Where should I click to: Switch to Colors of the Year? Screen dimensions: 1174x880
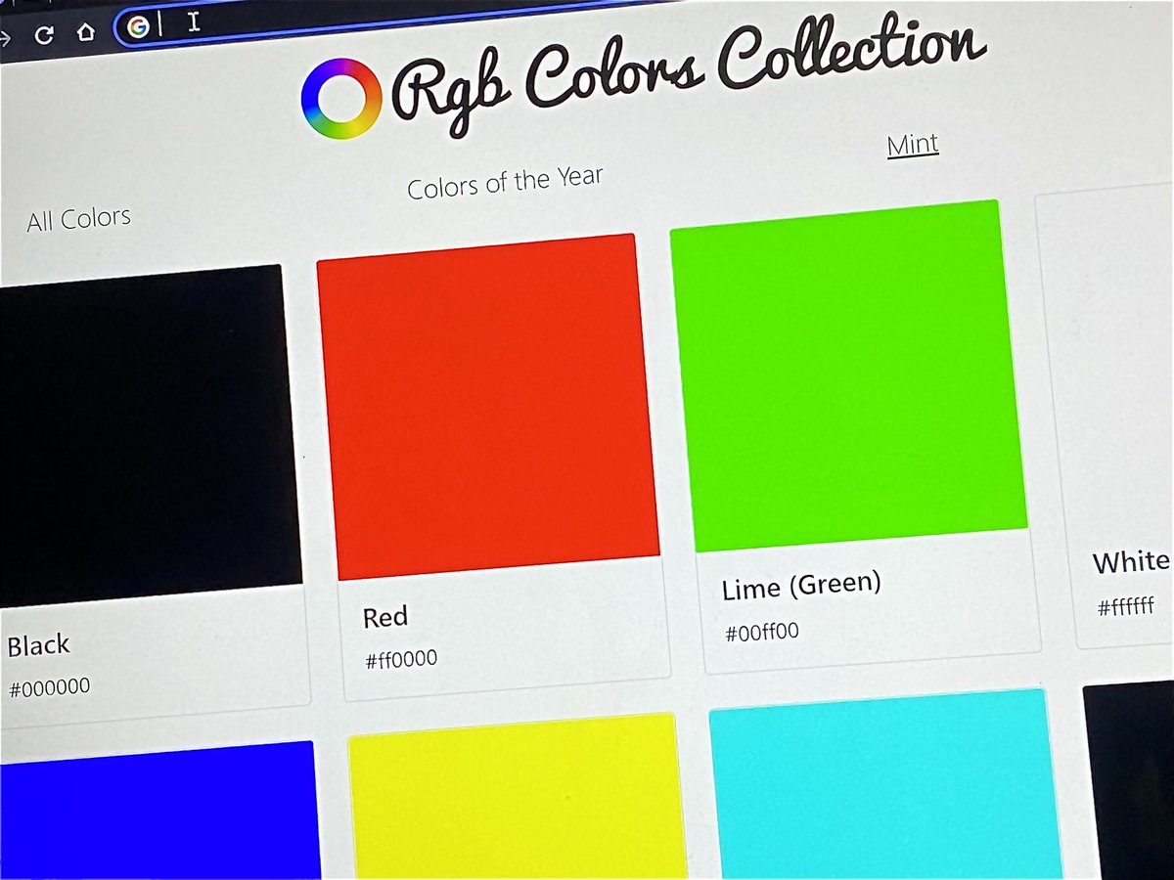pyautogui.click(x=505, y=182)
